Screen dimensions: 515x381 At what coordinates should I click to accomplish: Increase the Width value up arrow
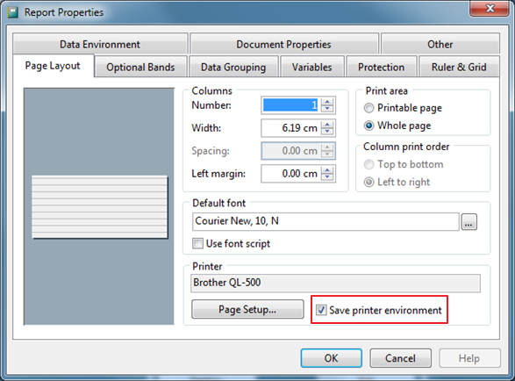click(x=327, y=125)
